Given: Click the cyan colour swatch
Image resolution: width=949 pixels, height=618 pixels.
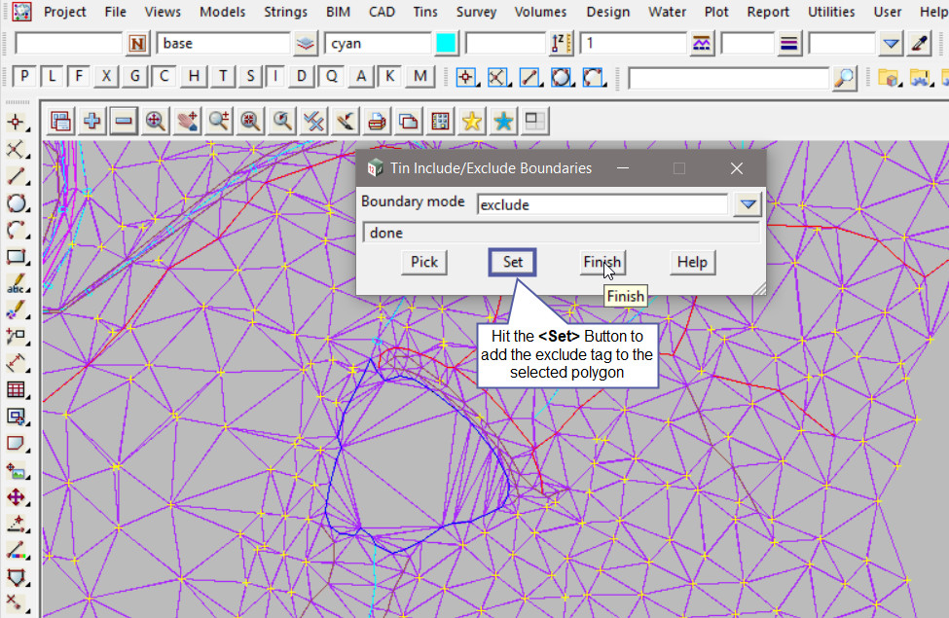Looking at the screenshot, I should [446, 44].
